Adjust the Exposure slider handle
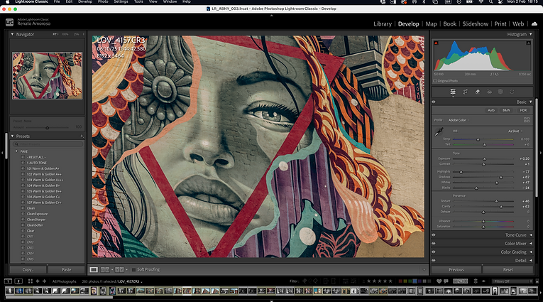 point(484,158)
